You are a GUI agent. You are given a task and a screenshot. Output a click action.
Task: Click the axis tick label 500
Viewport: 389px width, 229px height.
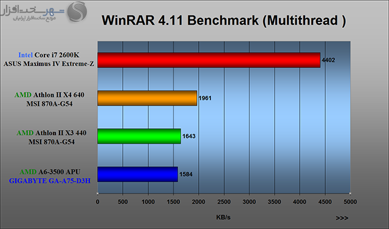[x=123, y=202]
